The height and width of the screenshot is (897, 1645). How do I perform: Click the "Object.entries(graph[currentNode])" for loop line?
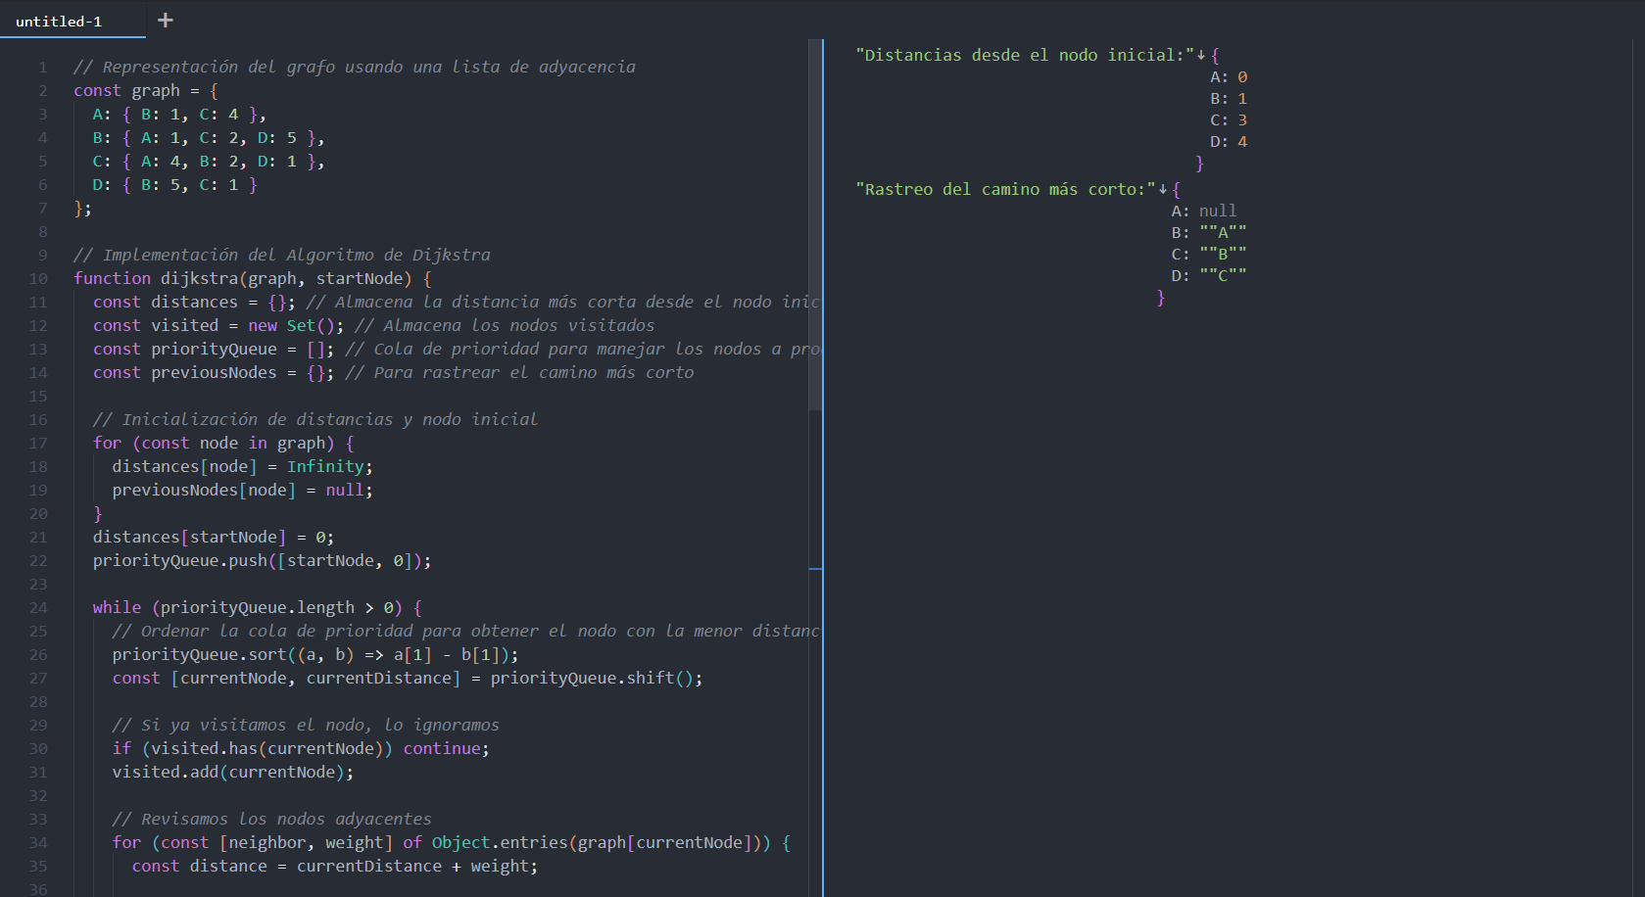coord(452,843)
